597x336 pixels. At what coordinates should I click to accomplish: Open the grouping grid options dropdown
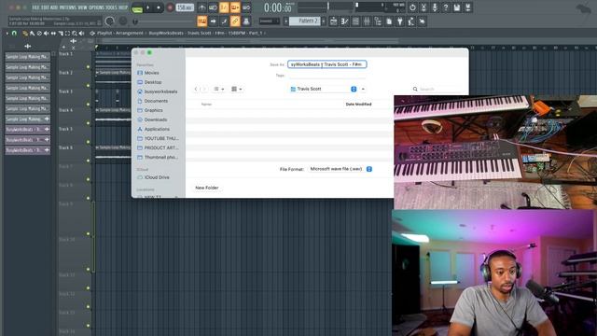tap(236, 89)
